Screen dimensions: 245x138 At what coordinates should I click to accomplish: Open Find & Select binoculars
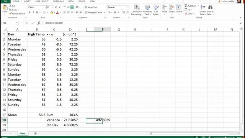(210, 10)
